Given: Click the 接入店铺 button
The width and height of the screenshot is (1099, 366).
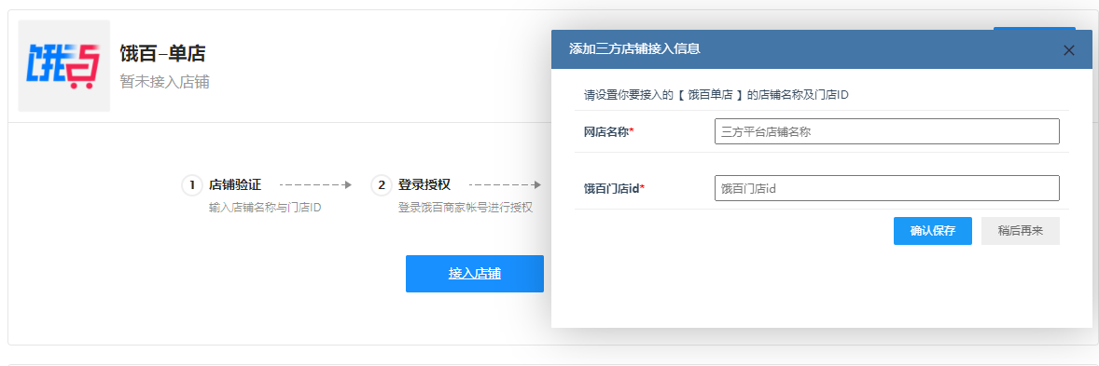Looking at the screenshot, I should pos(475,274).
